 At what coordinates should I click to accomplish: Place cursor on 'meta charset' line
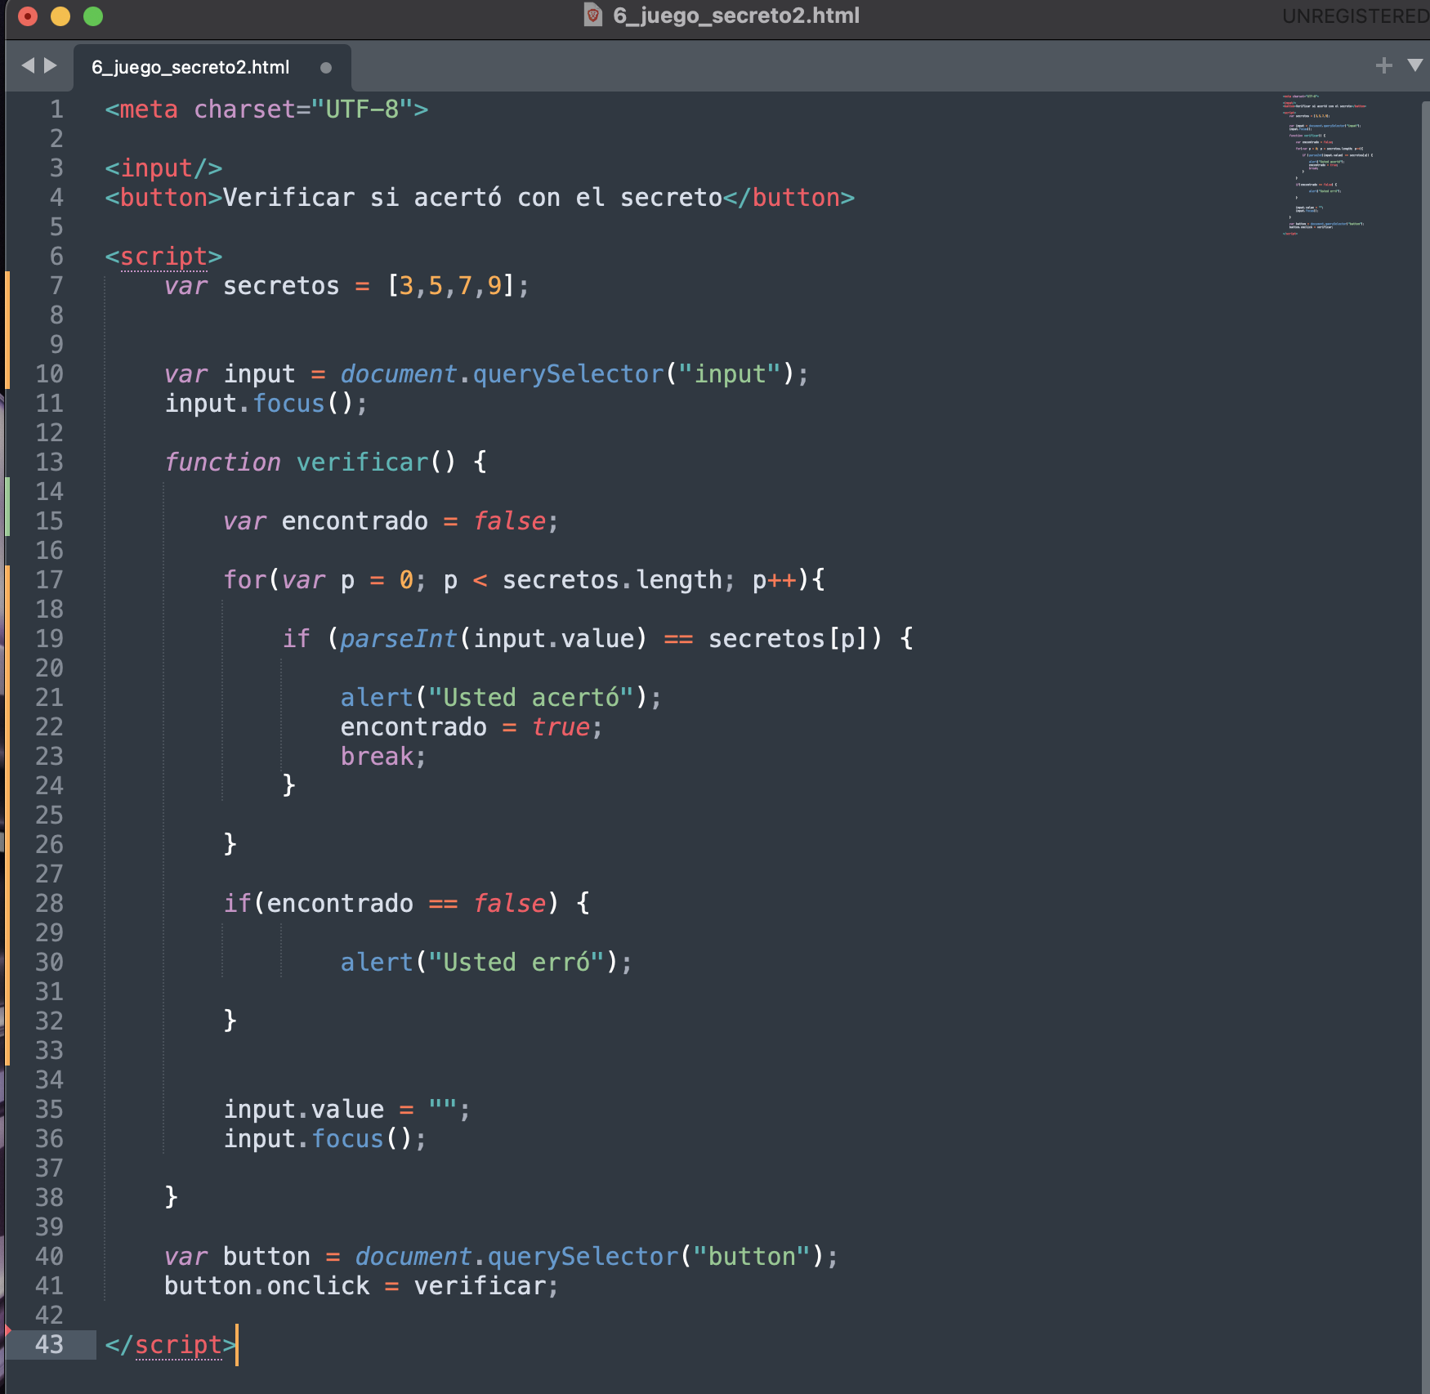coord(266,109)
